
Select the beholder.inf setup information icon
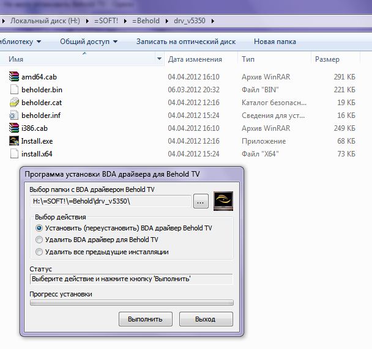pos(15,116)
